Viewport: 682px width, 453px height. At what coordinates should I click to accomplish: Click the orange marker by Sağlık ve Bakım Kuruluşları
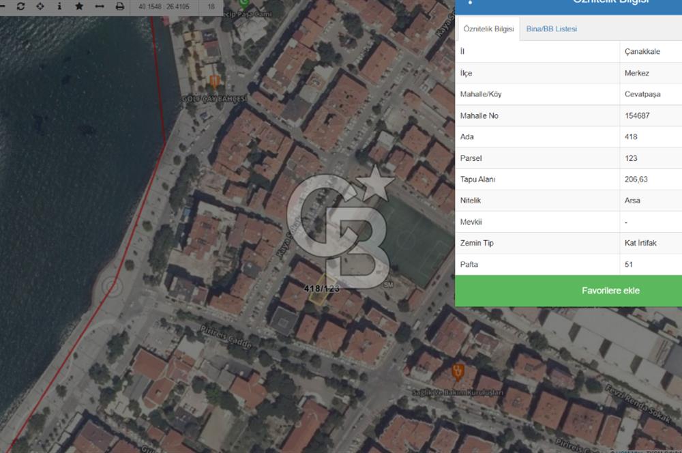point(458,372)
